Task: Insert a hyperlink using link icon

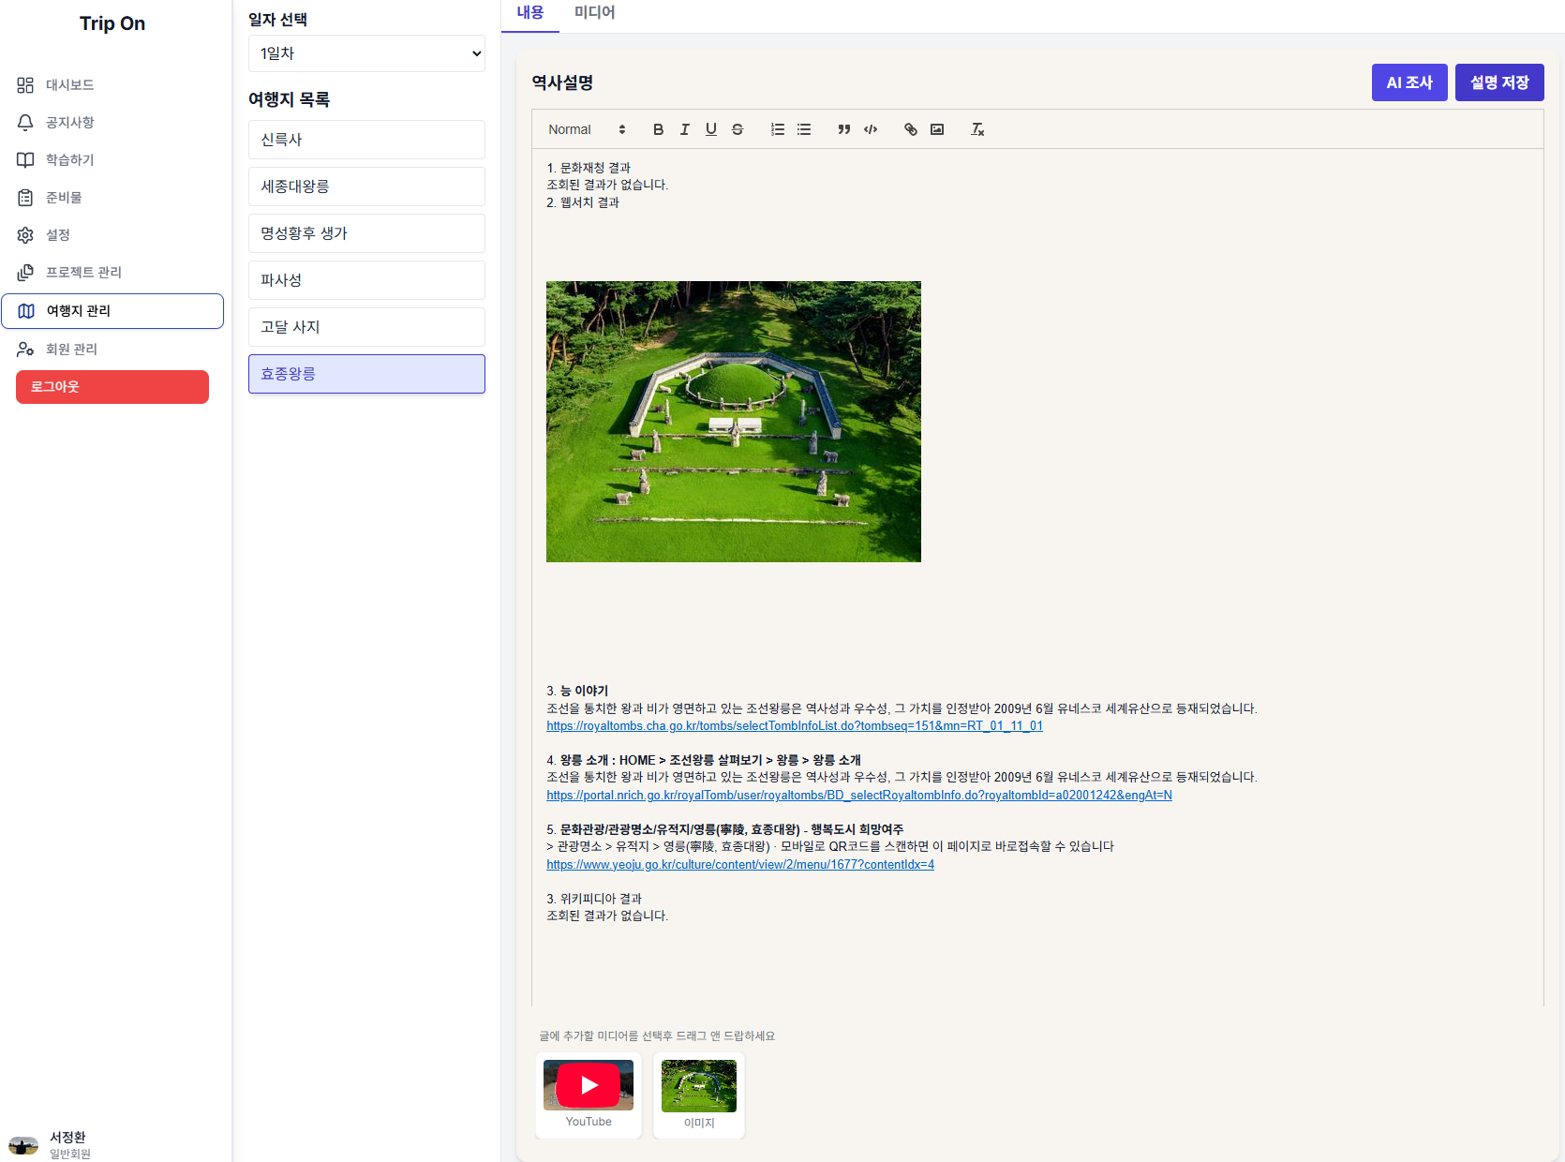Action: 910,129
